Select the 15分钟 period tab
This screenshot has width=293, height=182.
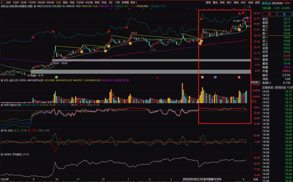(32, 2)
